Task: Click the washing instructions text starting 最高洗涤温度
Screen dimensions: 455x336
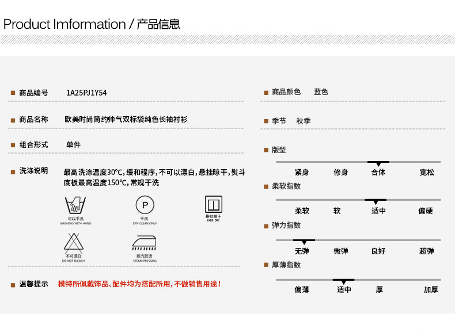Action: pyautogui.click(x=154, y=177)
